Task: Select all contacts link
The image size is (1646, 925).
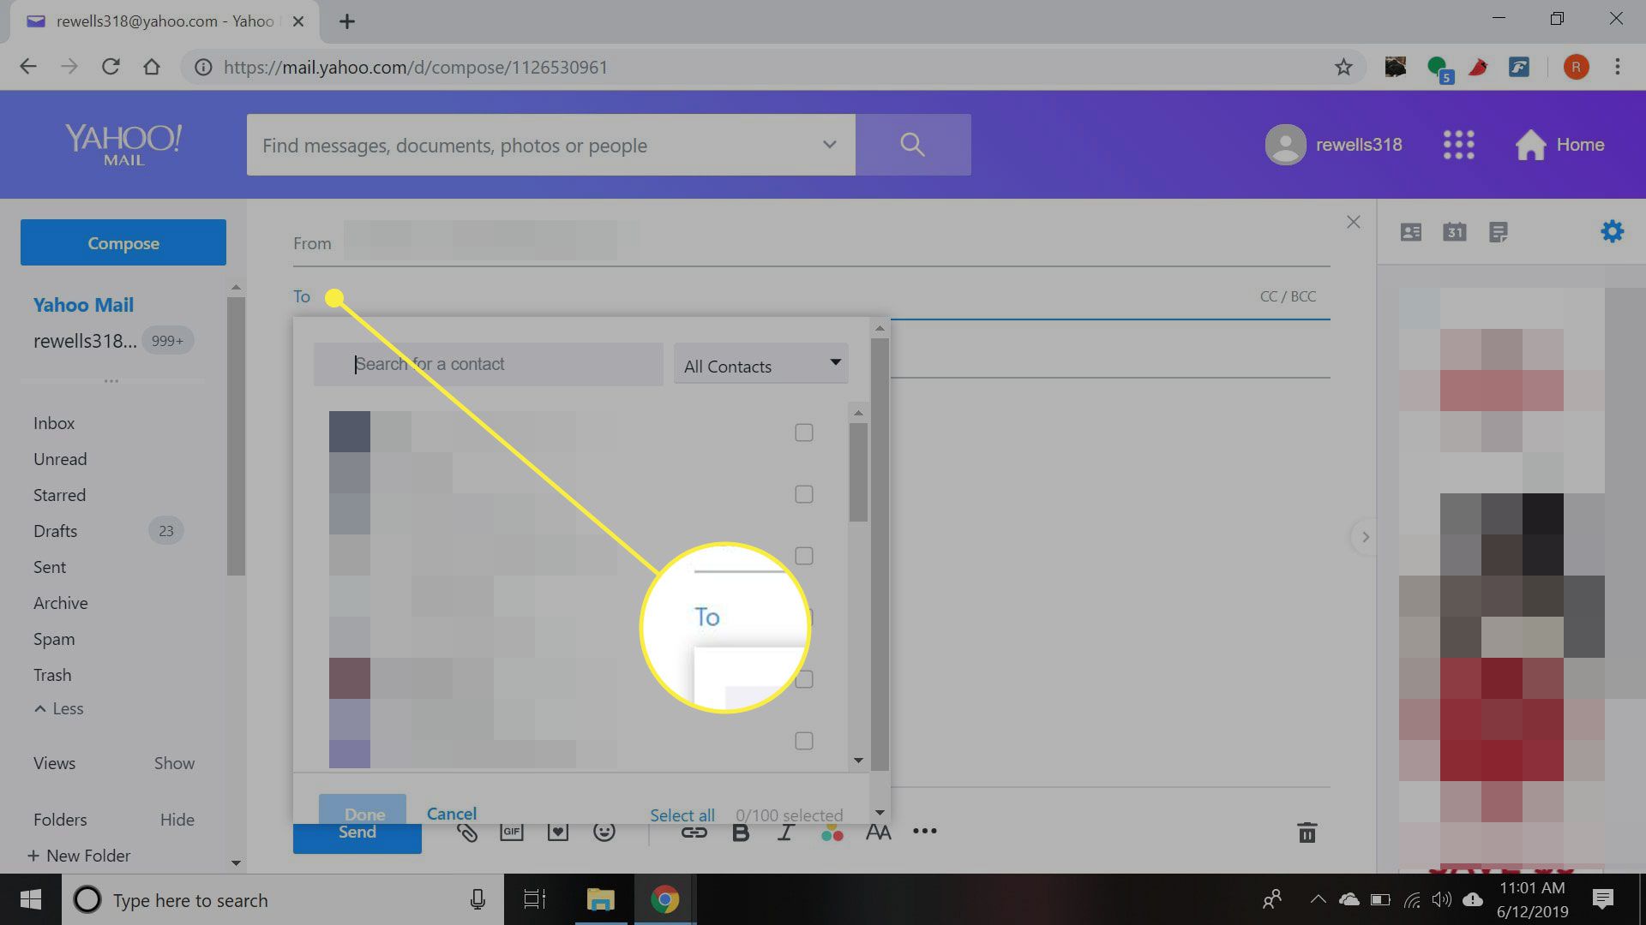Action: (x=682, y=815)
